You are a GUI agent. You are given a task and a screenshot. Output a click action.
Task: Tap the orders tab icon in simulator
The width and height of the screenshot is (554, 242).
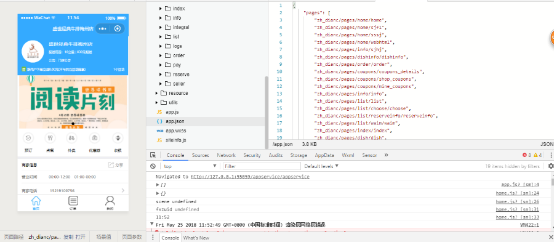[x=73, y=201]
